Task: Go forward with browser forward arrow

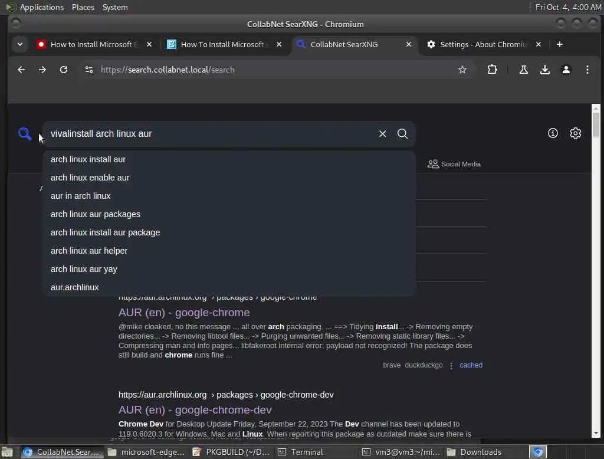Action: [x=42, y=70]
